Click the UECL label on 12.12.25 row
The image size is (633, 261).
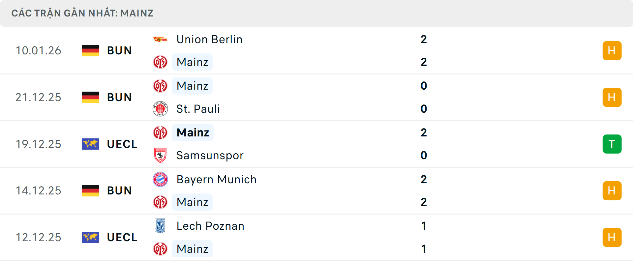click(x=122, y=237)
